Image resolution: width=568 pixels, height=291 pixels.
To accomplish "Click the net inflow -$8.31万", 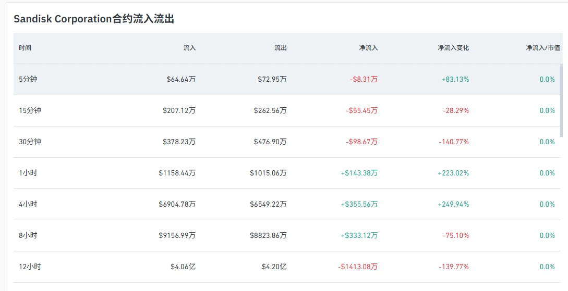I will [x=364, y=79].
